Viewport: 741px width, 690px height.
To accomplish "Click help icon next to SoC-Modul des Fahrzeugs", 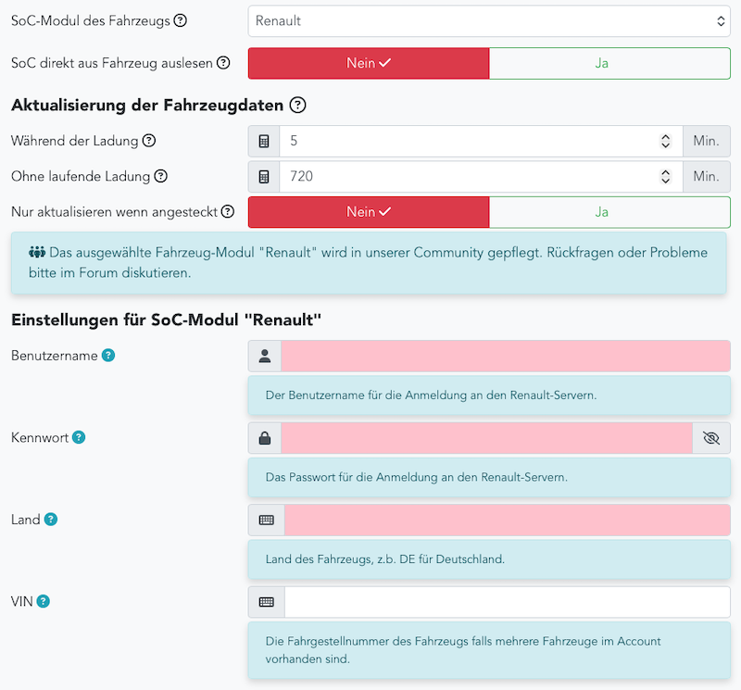I will [x=181, y=20].
